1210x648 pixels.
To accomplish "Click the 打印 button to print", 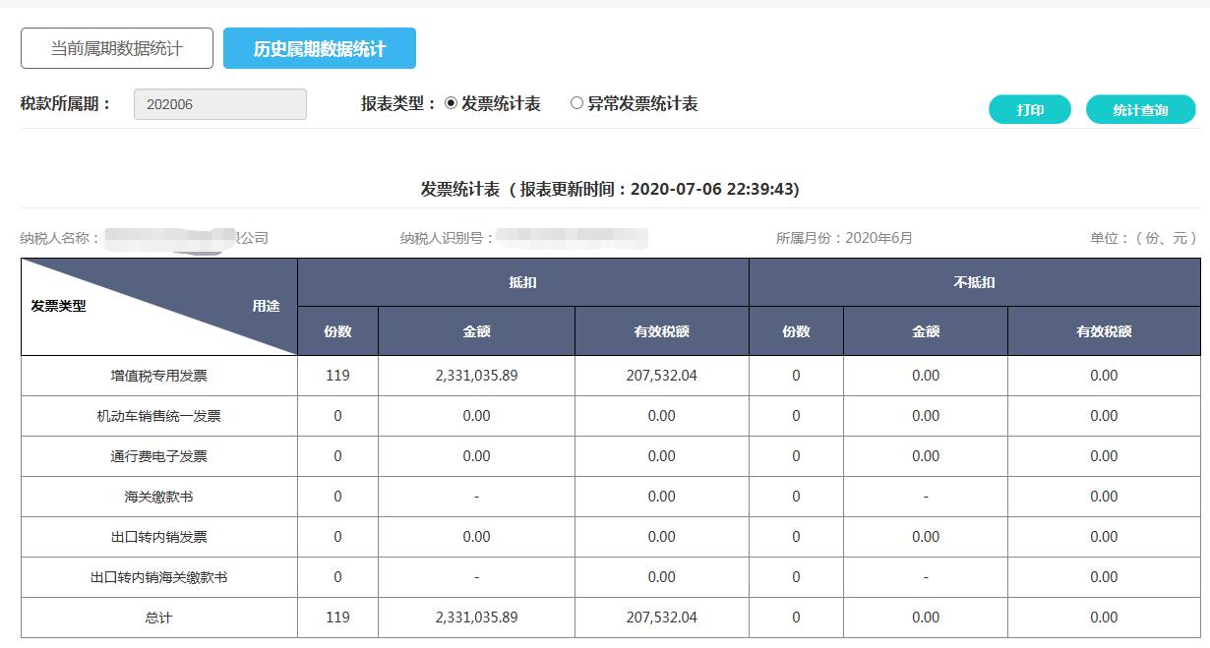I will [x=1029, y=109].
